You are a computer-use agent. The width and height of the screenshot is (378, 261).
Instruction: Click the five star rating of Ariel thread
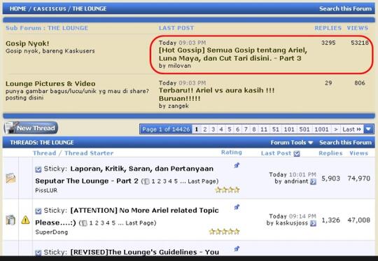click(x=224, y=232)
